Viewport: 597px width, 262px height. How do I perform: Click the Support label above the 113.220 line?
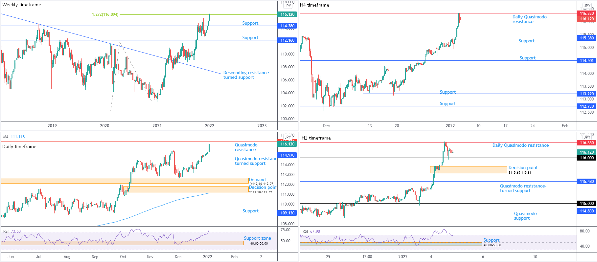coord(448,92)
